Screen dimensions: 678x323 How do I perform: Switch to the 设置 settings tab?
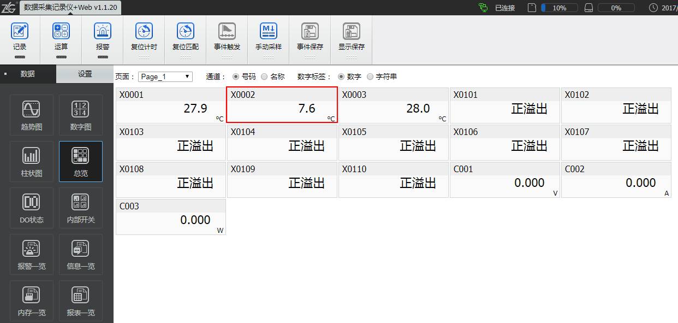(x=85, y=74)
